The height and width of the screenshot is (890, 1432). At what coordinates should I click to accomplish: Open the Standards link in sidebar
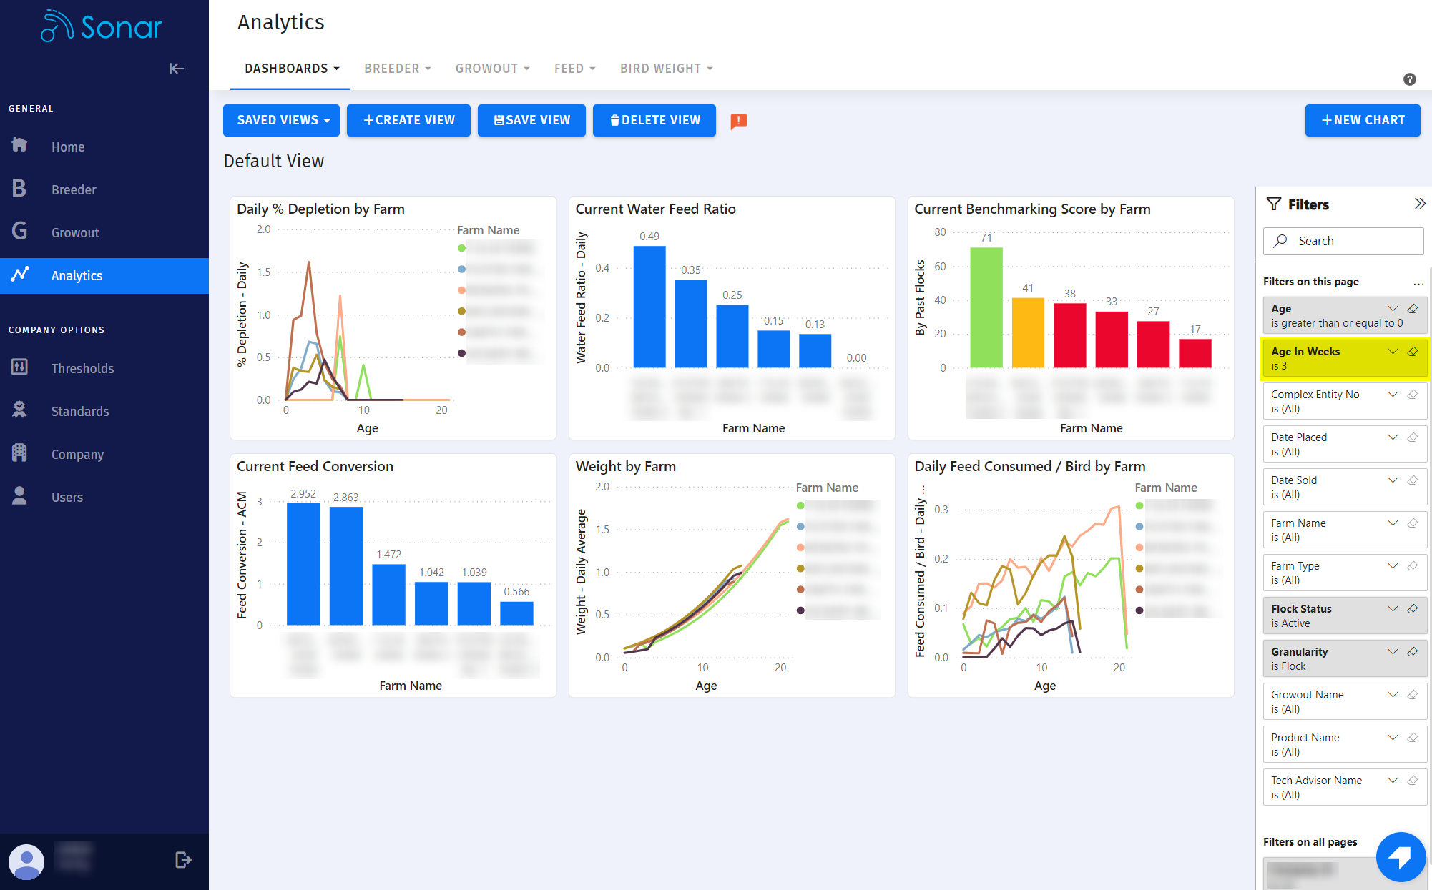pos(80,412)
